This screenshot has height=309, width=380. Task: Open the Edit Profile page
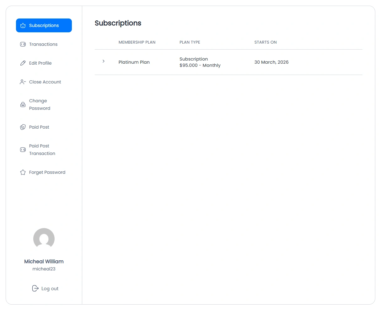coord(40,63)
